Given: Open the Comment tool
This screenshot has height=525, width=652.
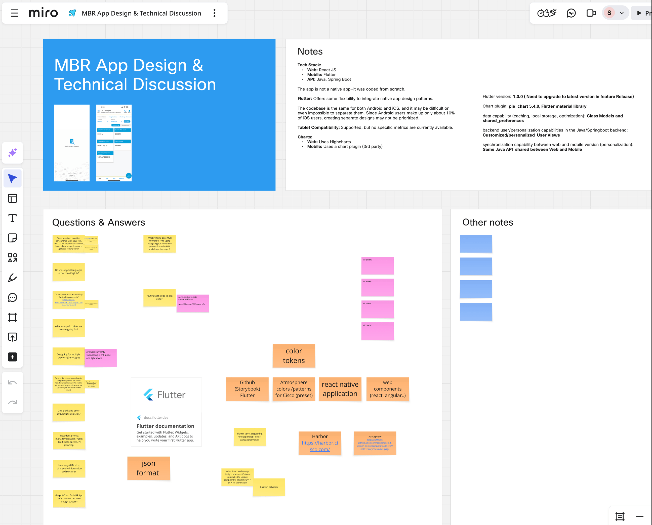Looking at the screenshot, I should point(12,298).
